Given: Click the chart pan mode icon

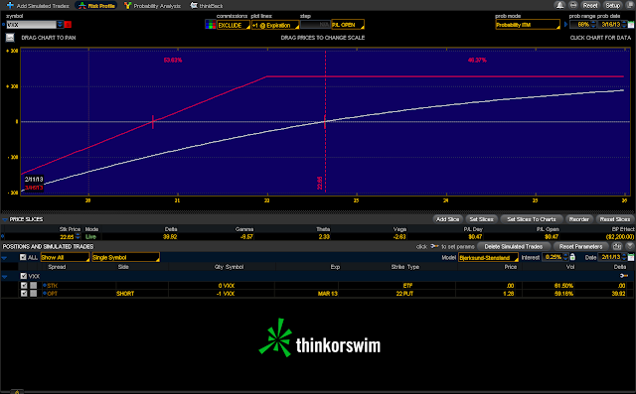Looking at the screenshot, I should (10, 38).
